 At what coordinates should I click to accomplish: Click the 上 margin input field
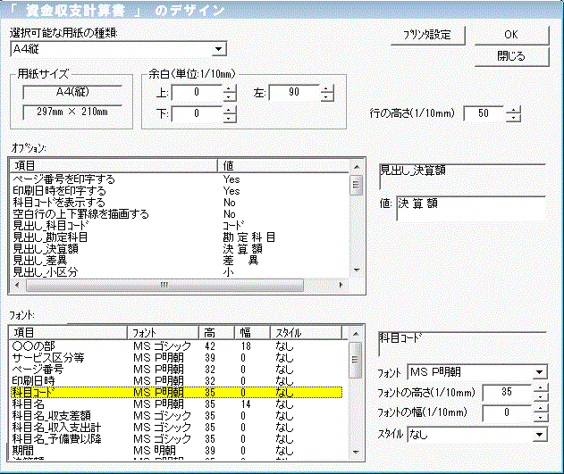pyautogui.click(x=197, y=93)
